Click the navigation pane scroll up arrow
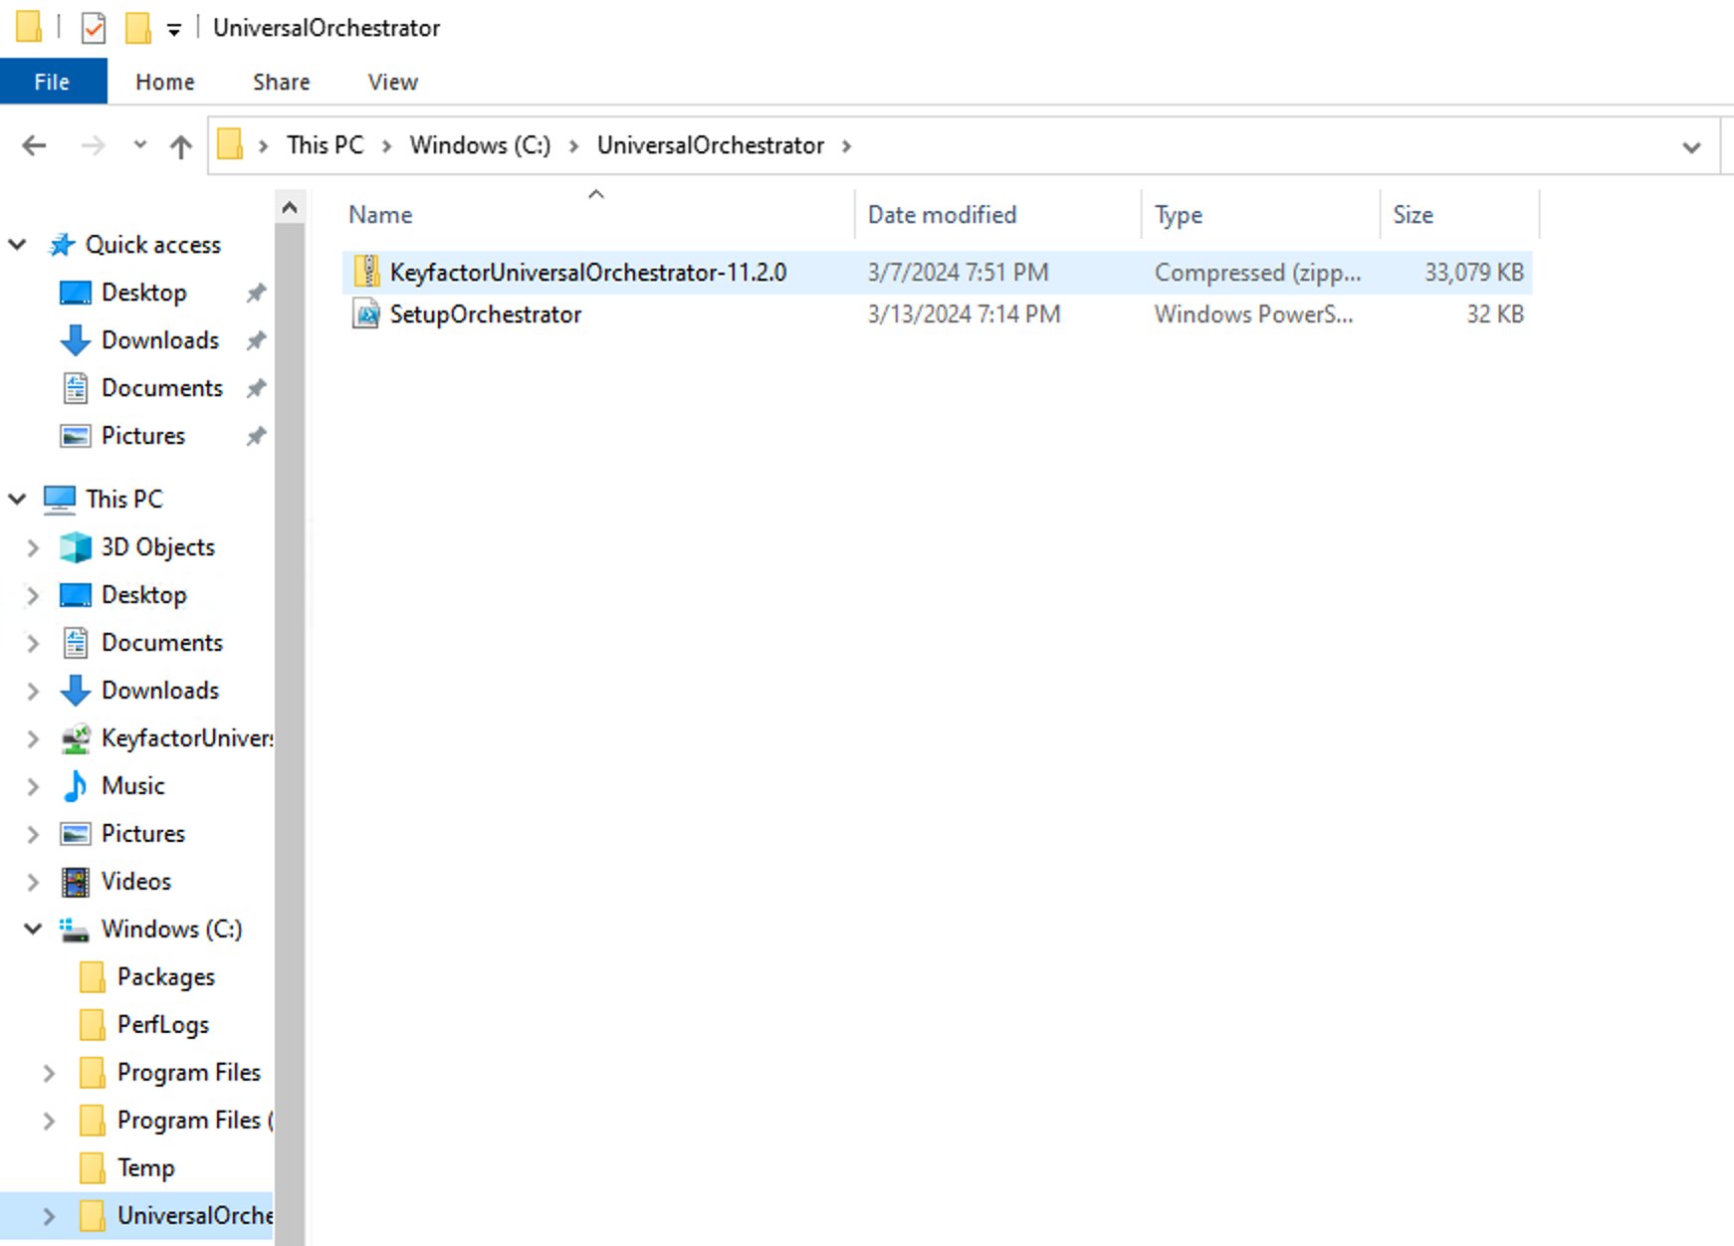The height and width of the screenshot is (1246, 1734). coord(290,207)
